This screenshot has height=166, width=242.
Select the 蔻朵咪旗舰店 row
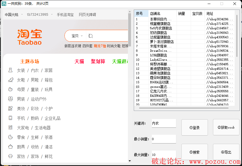pyautogui.click(x=185, y=78)
